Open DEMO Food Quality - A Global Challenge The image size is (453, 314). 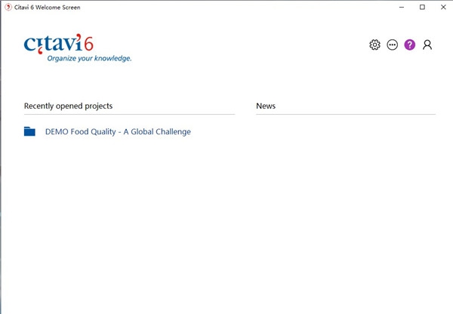[118, 132]
